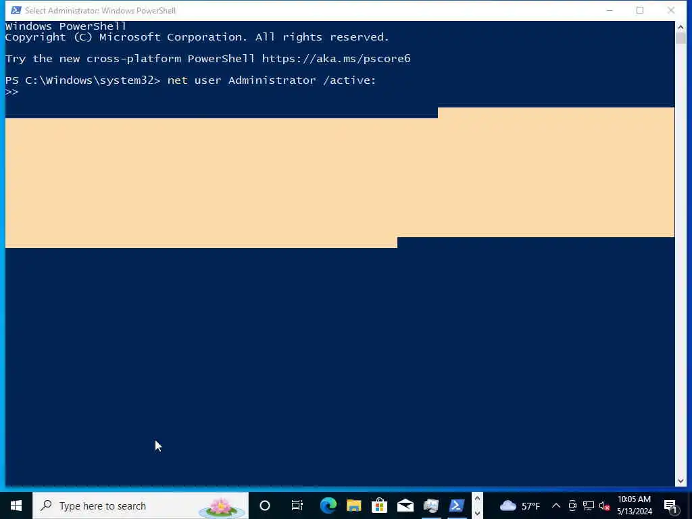Click the 'PS C:\Windows\system32>' prompt
The height and width of the screenshot is (519, 692).
82,80
